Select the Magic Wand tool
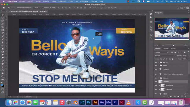The height and width of the screenshot is (107, 190). click(x=3, y=24)
